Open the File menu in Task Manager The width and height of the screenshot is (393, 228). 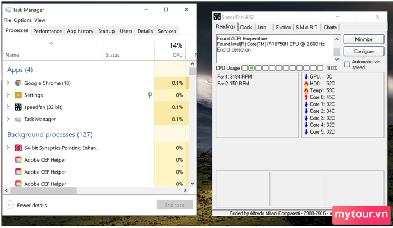tap(7, 20)
